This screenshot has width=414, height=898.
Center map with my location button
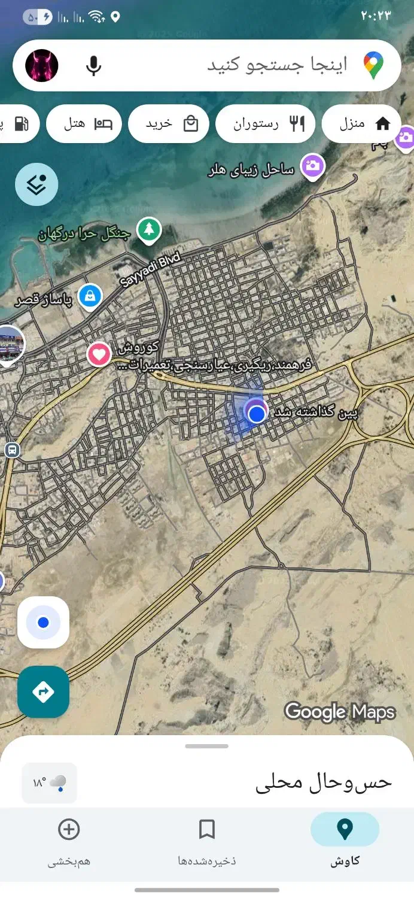pyautogui.click(x=43, y=622)
